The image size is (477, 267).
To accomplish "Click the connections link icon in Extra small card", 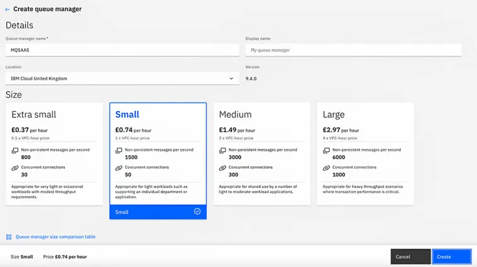I will [15, 168].
